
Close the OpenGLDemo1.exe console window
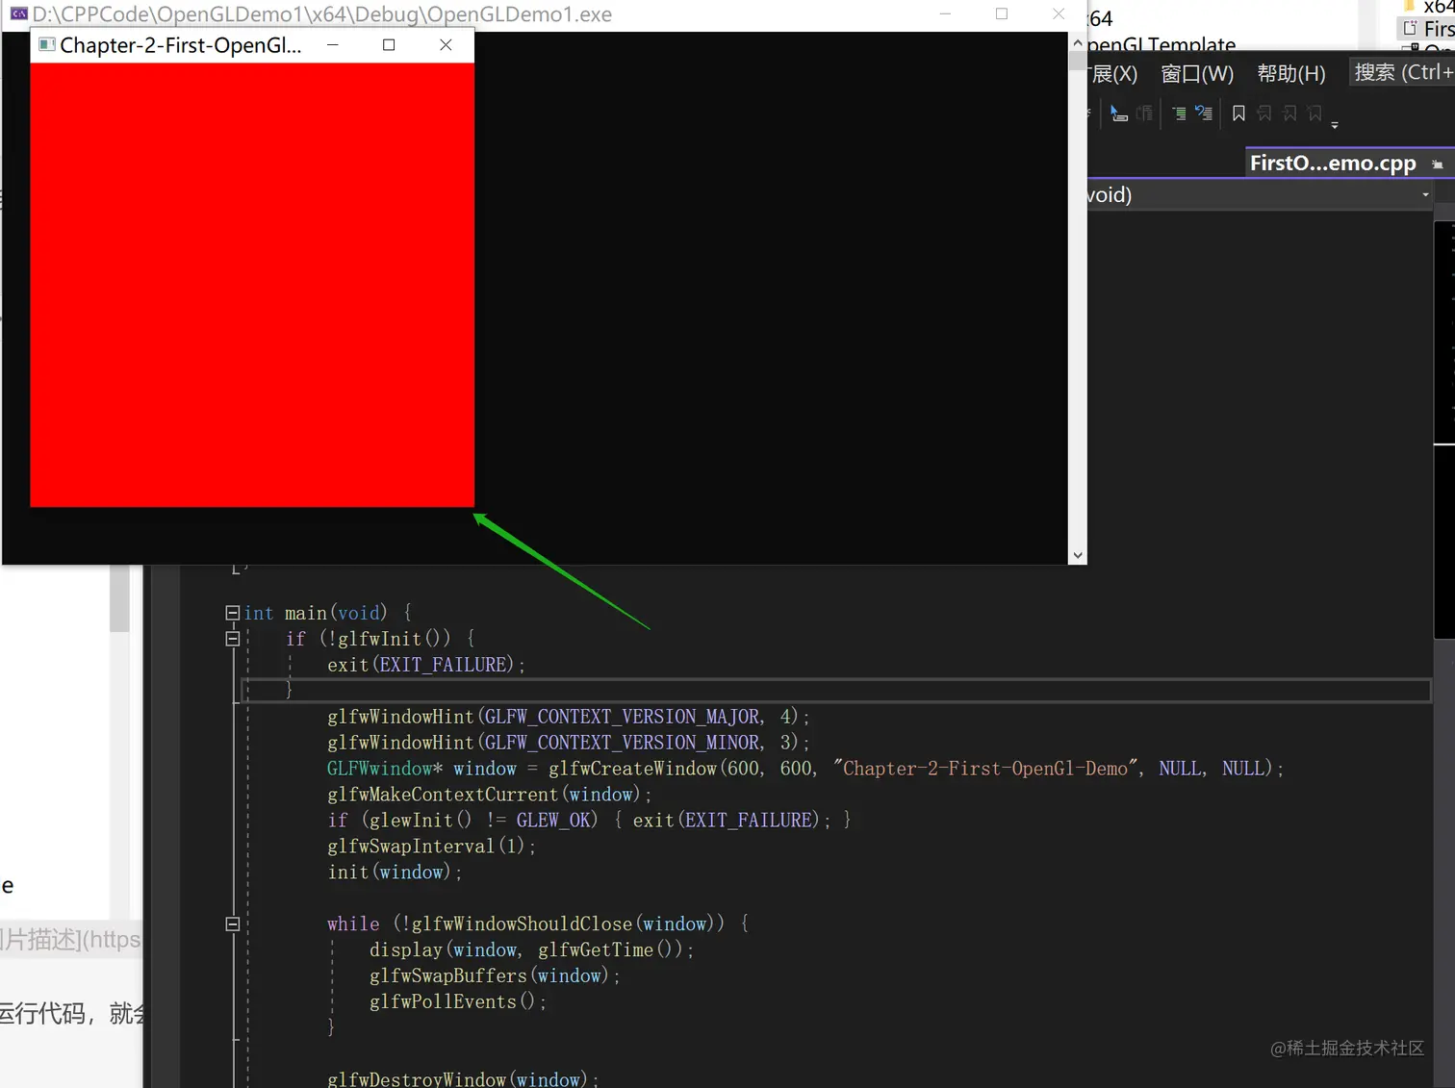pos(1059,13)
